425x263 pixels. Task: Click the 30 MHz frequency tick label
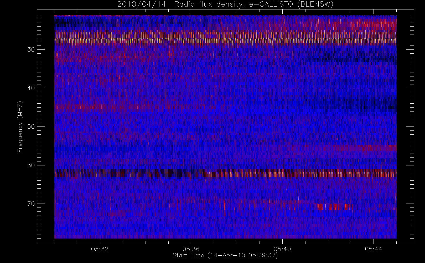coord(31,49)
